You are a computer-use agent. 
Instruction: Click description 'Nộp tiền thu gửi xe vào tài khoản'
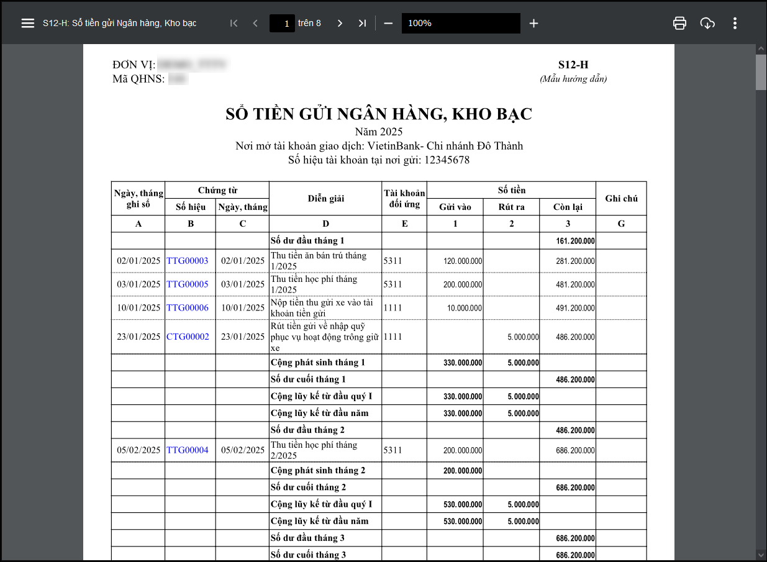pos(322,308)
